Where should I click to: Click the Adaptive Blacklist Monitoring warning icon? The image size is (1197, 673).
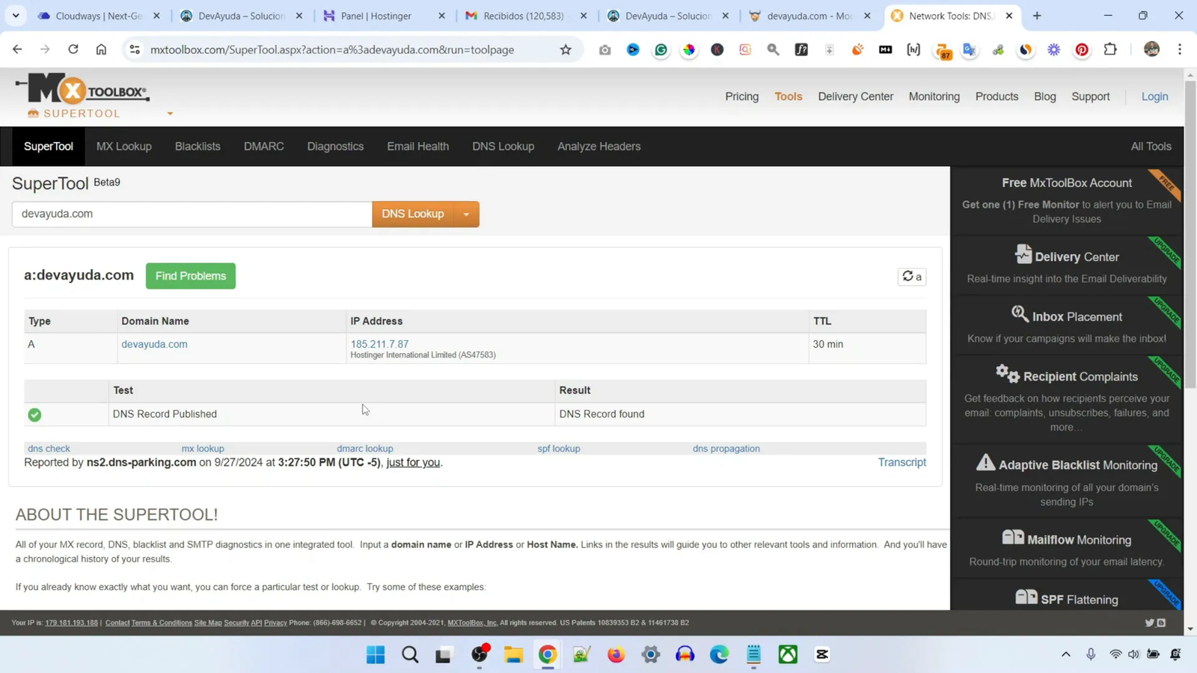[x=986, y=464]
